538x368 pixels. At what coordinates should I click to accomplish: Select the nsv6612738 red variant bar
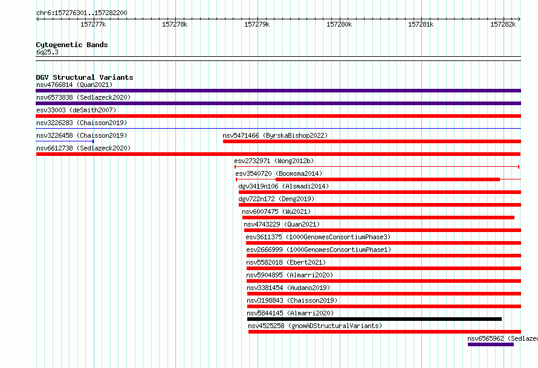point(278,154)
